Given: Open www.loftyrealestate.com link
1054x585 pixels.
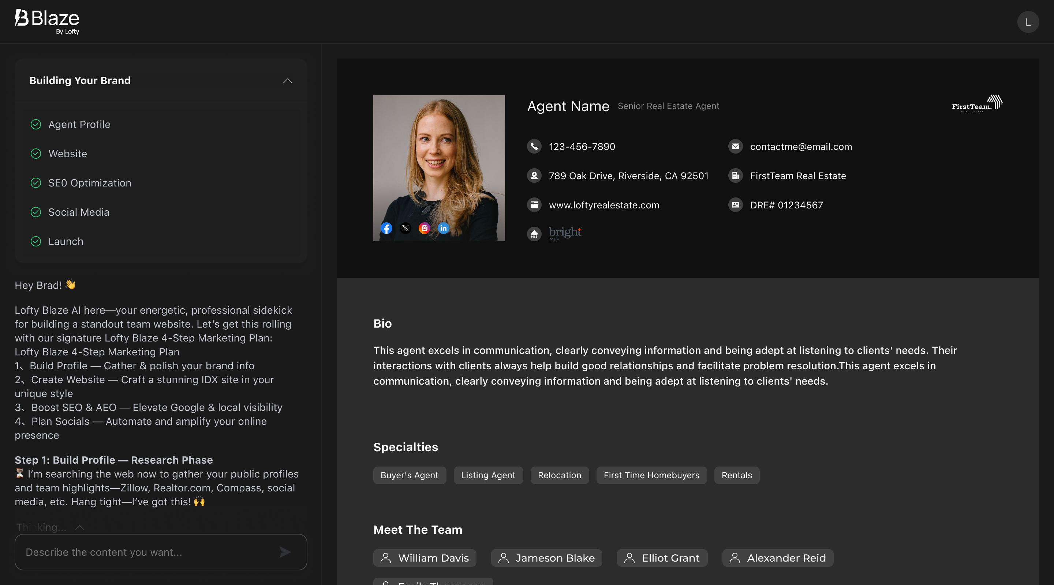Looking at the screenshot, I should point(604,205).
